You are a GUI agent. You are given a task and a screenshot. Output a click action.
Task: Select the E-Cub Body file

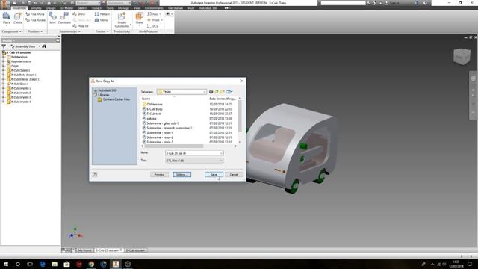(155, 109)
